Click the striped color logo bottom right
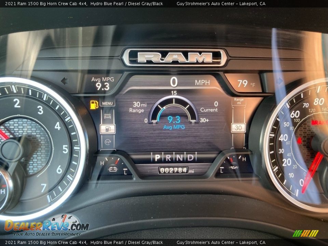This screenshot has width=328, height=246. tap(305, 233)
